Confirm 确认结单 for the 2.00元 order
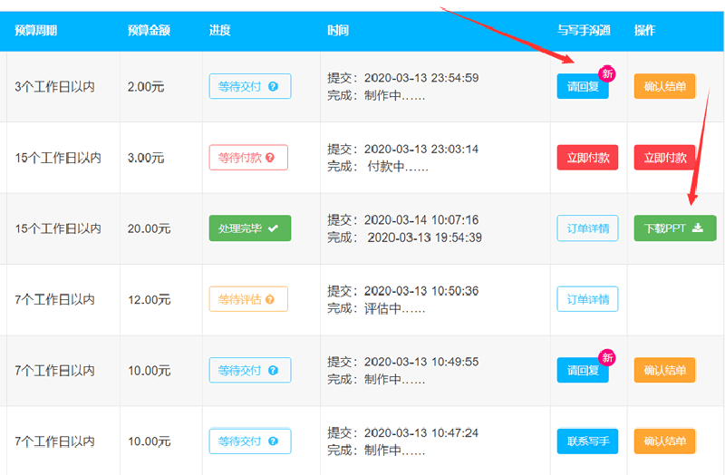Viewport: 725px width, 475px height. (664, 86)
